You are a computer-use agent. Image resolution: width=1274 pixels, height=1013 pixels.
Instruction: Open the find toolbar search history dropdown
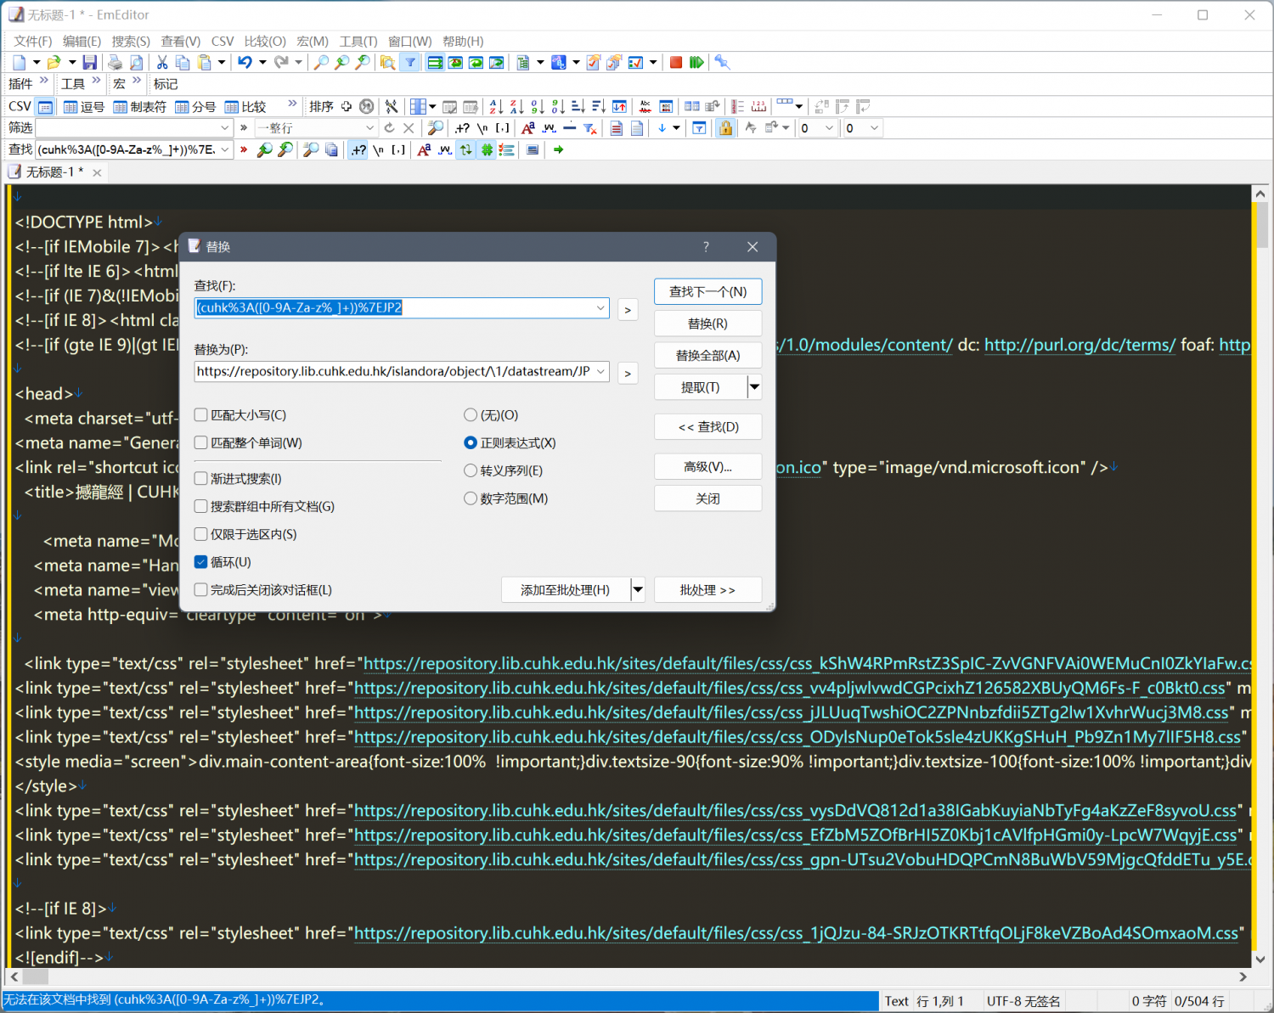225,149
